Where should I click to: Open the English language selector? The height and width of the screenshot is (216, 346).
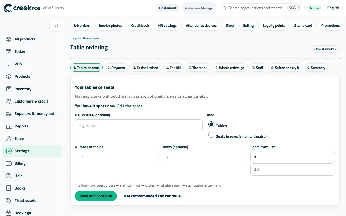[x=333, y=8]
